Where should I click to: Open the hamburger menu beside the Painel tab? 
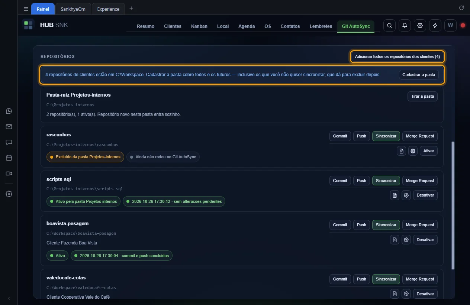pos(26,9)
